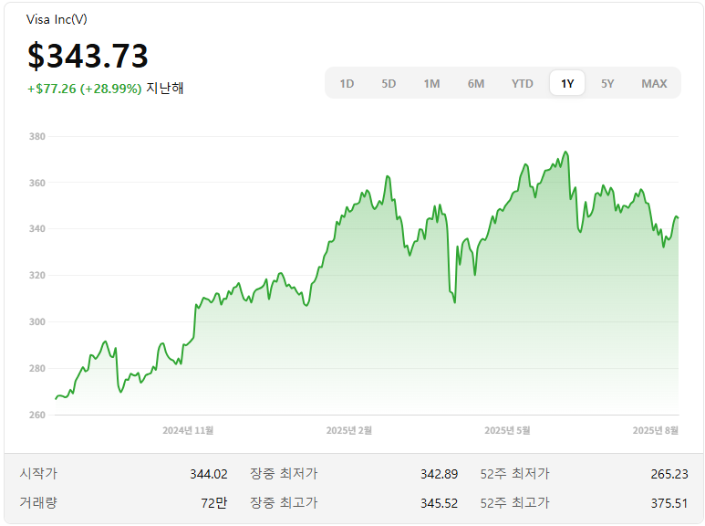705x526 pixels.
Task: Click the 320 y-axis label
Action: click(37, 275)
